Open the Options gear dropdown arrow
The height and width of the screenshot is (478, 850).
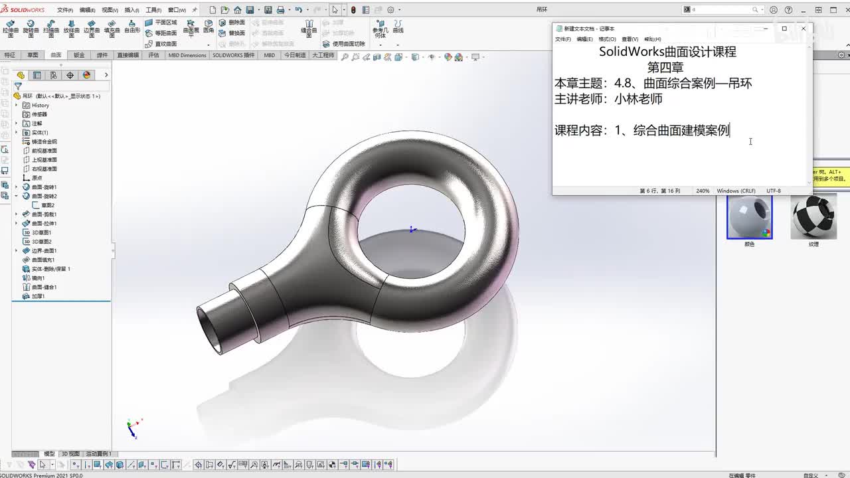point(399,10)
